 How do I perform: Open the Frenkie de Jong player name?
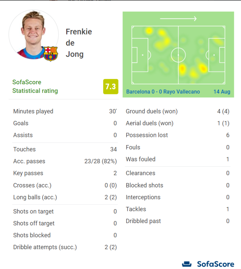tap(79, 43)
